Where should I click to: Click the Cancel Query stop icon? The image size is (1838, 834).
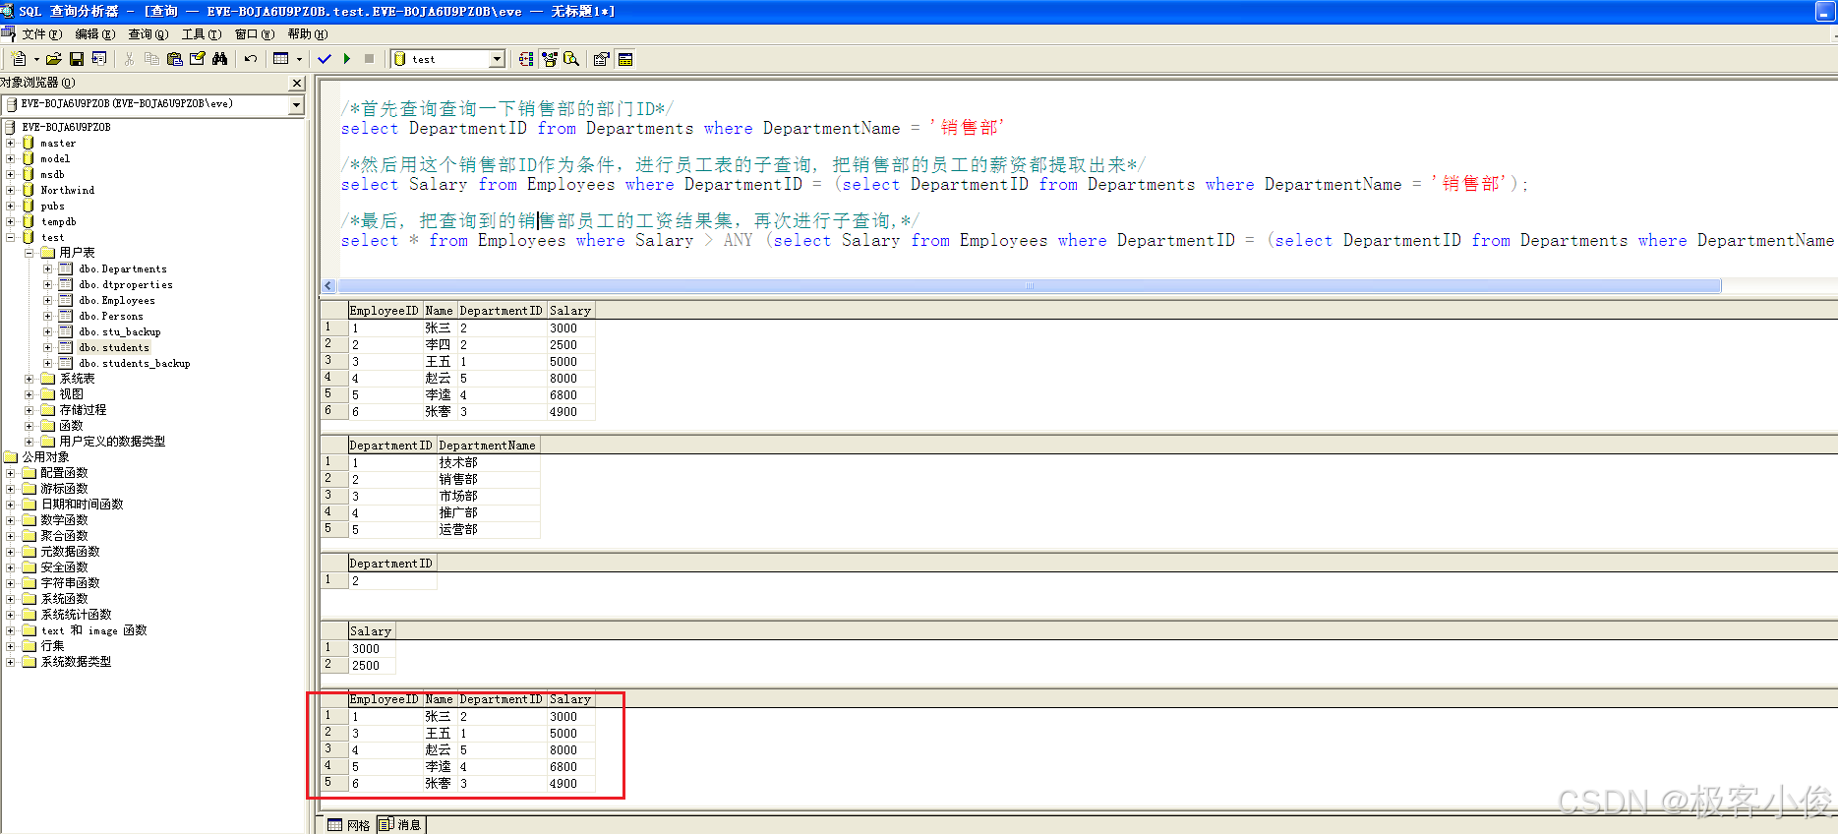coord(370,59)
